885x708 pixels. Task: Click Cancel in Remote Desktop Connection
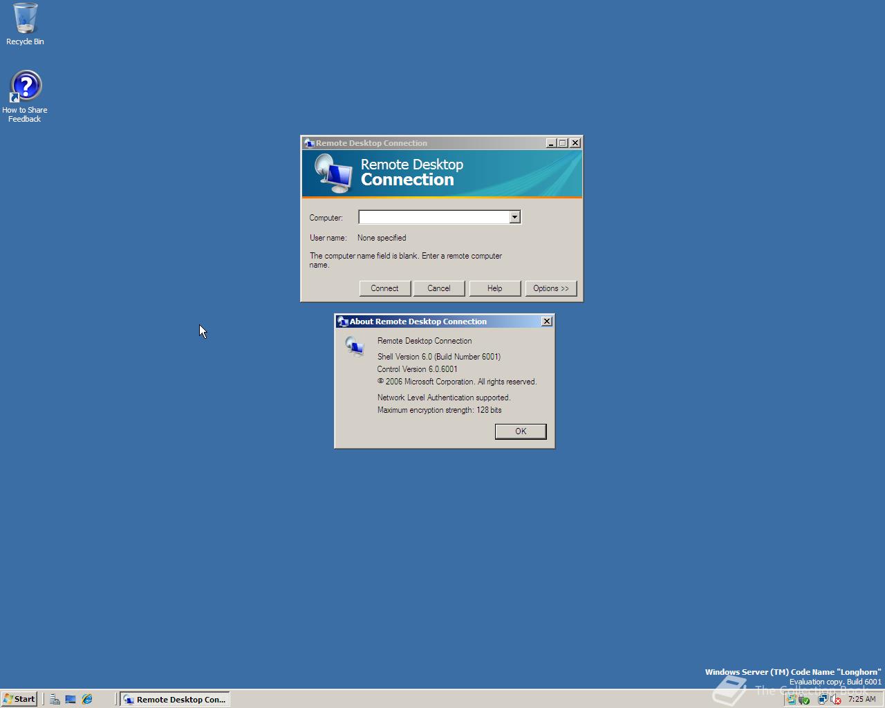coord(438,288)
